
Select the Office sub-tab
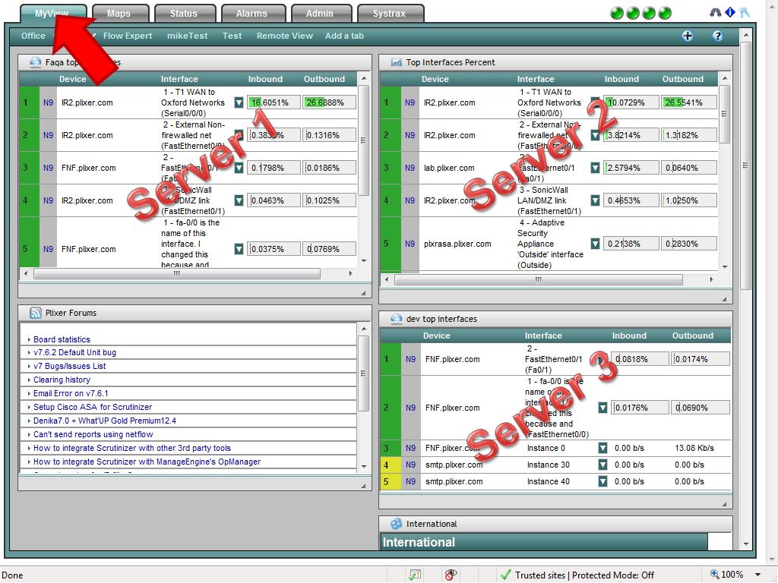[33, 36]
